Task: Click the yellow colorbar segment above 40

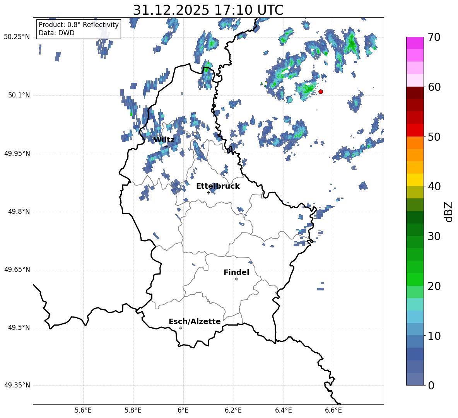Action: pyautogui.click(x=415, y=180)
